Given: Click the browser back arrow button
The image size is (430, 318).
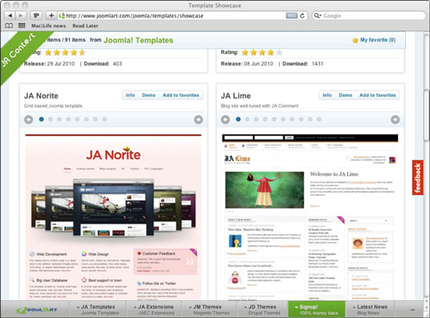Looking at the screenshot, I should [x=10, y=15].
